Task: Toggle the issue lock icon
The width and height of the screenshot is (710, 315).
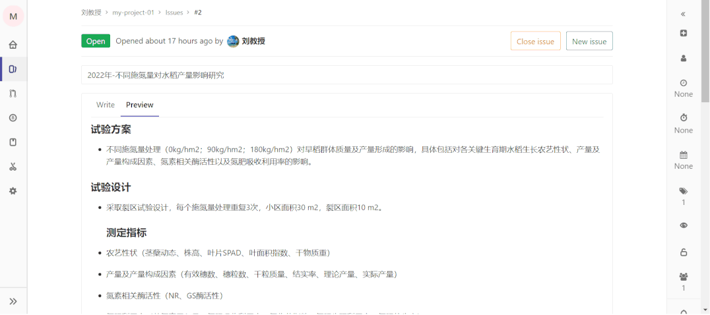Action: click(684, 252)
